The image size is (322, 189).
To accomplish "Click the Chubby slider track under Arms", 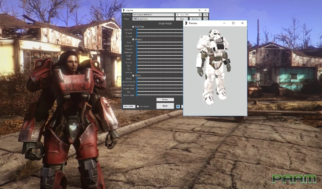I will [x=160, y=78].
